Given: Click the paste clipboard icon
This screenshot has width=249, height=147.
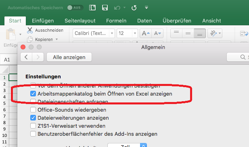Looking at the screenshot, I should (x=10, y=34).
